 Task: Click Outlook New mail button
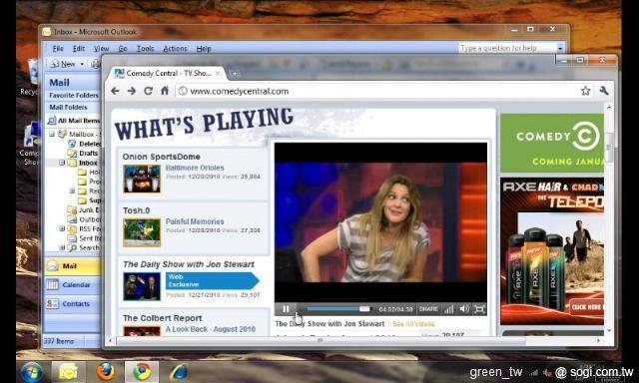coord(63,64)
